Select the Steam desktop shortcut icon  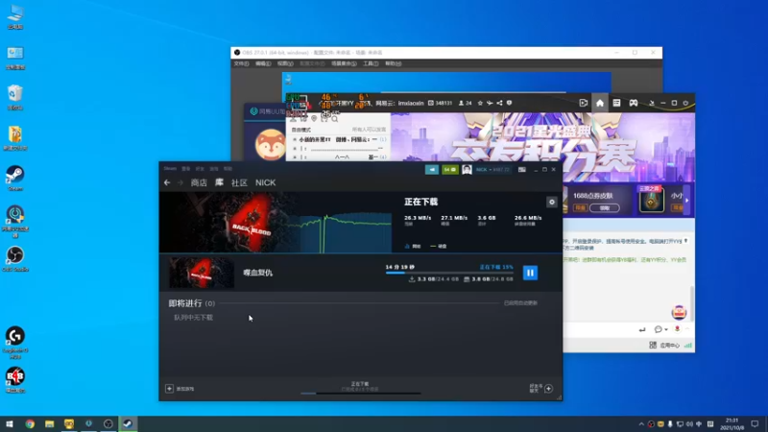[x=15, y=179]
